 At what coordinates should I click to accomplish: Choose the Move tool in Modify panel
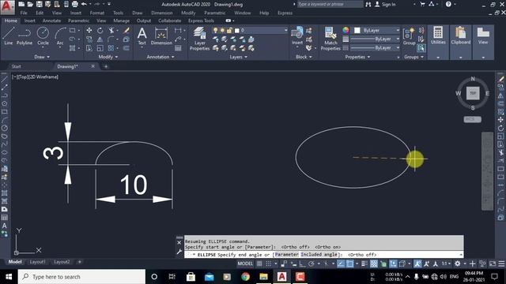(89, 30)
